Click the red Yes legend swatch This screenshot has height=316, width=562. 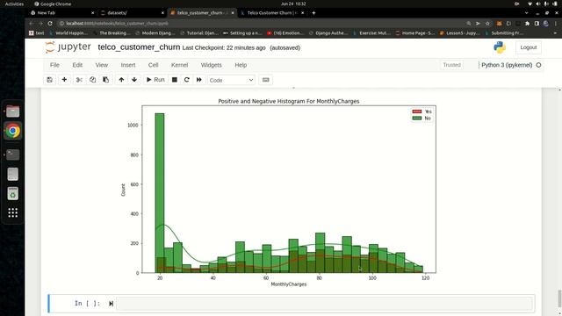point(417,111)
